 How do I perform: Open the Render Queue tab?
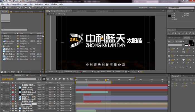pos(7,75)
